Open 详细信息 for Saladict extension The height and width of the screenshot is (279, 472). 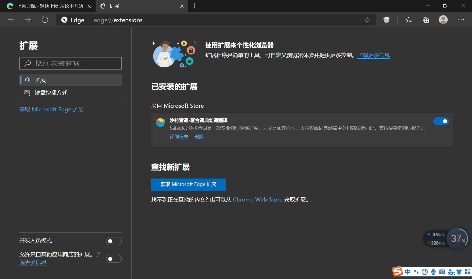click(179, 137)
